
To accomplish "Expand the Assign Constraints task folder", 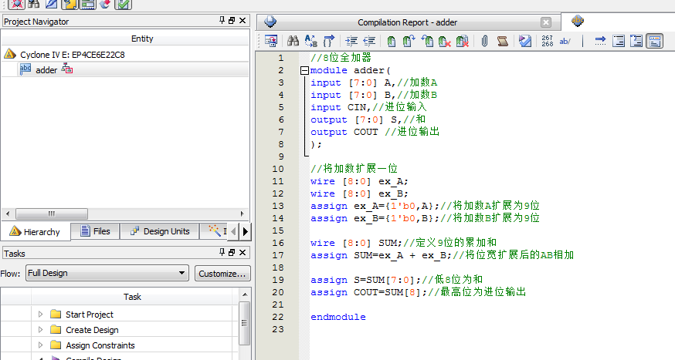I will coord(41,345).
